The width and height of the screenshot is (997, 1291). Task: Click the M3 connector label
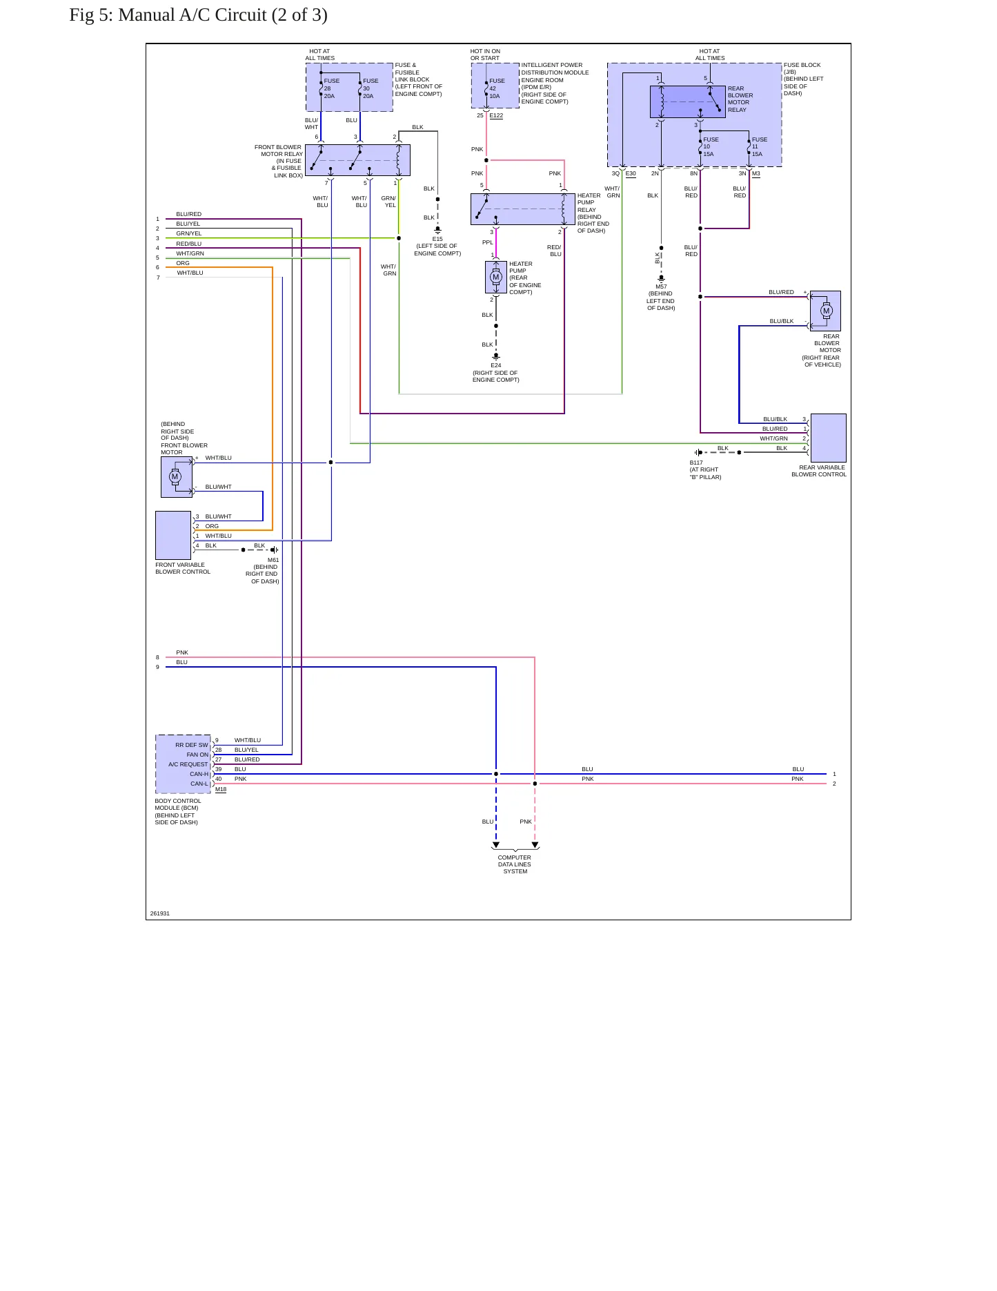pyautogui.click(x=756, y=173)
